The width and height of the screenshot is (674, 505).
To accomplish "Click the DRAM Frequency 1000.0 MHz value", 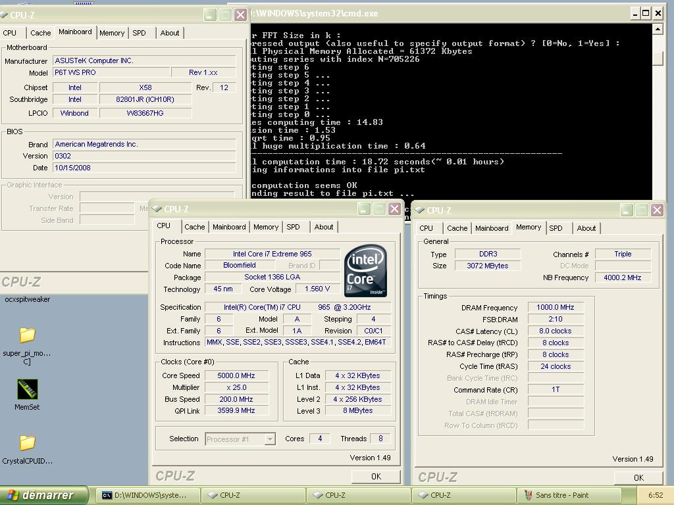I will pos(556,308).
